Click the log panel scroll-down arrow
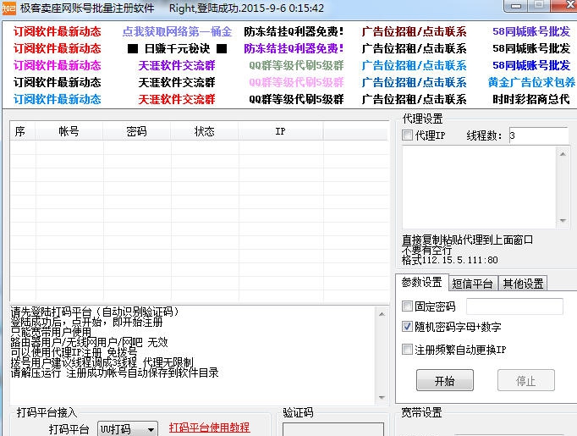 (382, 398)
